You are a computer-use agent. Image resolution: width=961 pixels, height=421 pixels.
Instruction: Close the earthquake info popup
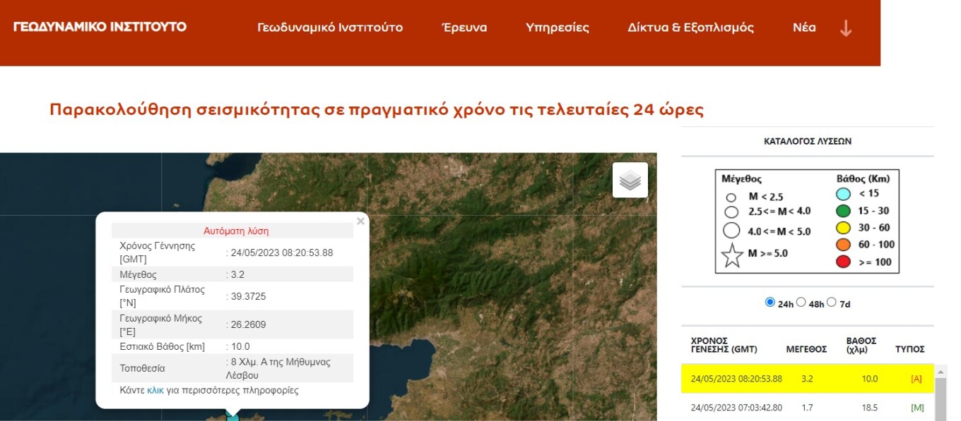(x=360, y=221)
